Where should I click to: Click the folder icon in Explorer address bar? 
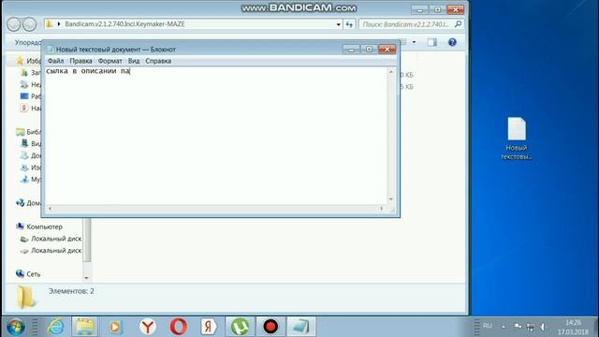click(x=50, y=24)
